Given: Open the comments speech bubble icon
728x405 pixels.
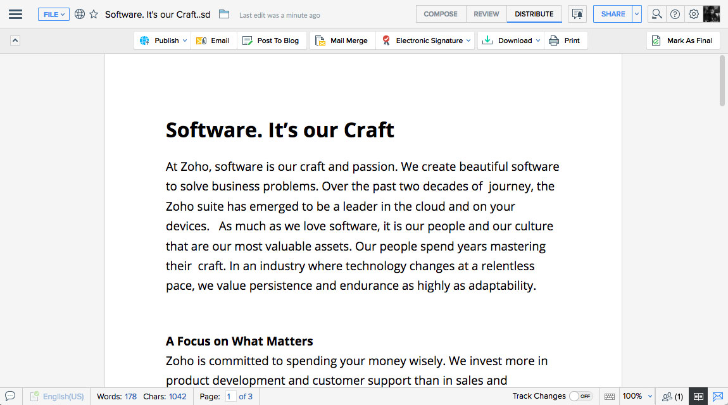Looking at the screenshot, I should click(10, 396).
